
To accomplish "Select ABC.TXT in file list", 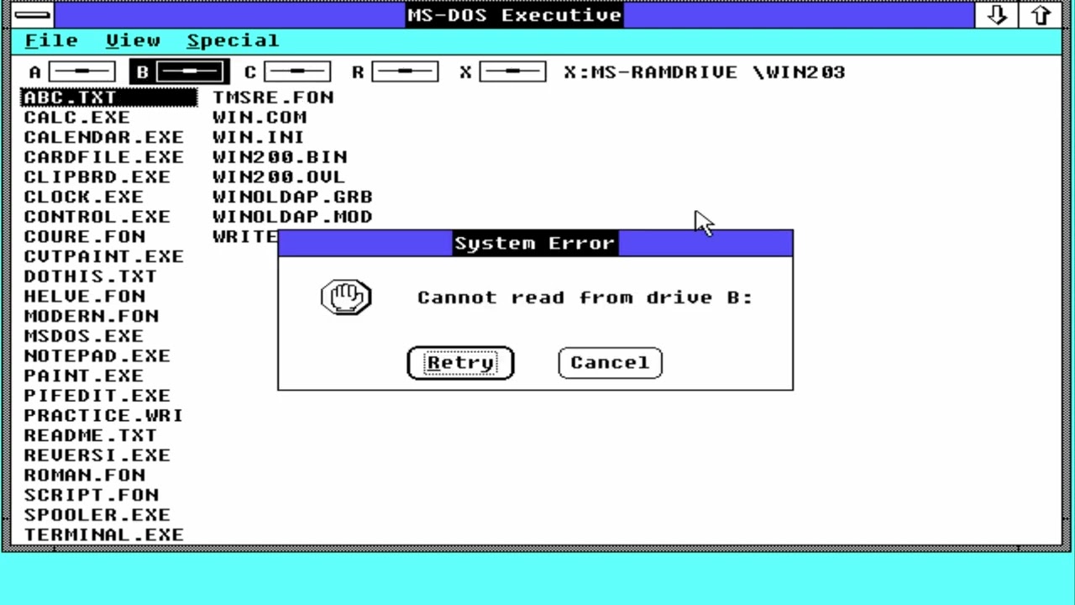I will [109, 97].
